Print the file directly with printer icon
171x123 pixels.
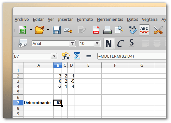[x=107, y=30]
